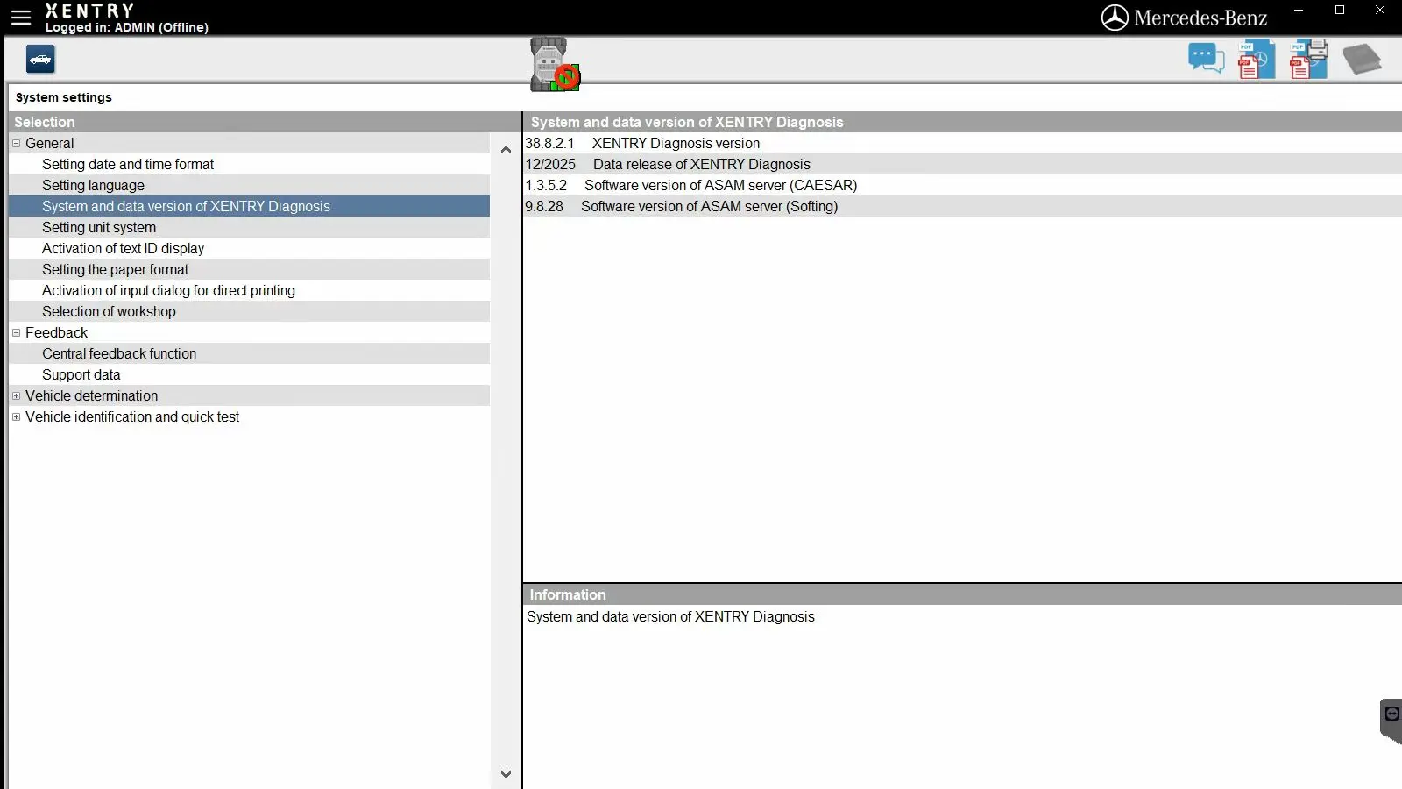Maximize the XENTRY window
The height and width of the screenshot is (789, 1402).
click(x=1340, y=11)
